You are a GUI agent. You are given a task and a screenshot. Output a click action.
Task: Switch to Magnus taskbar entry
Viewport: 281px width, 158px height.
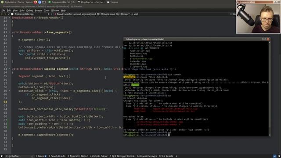click(112, 2)
